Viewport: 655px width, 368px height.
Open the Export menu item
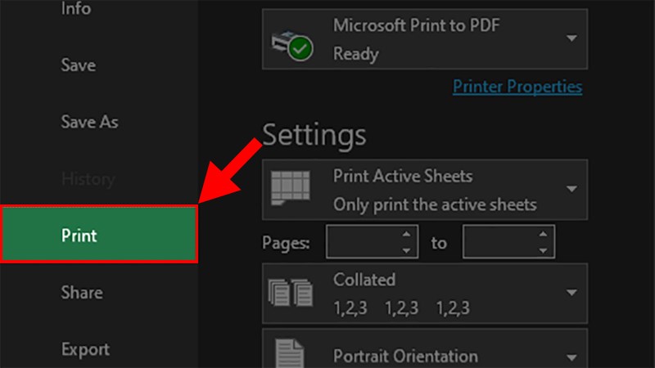click(x=85, y=349)
